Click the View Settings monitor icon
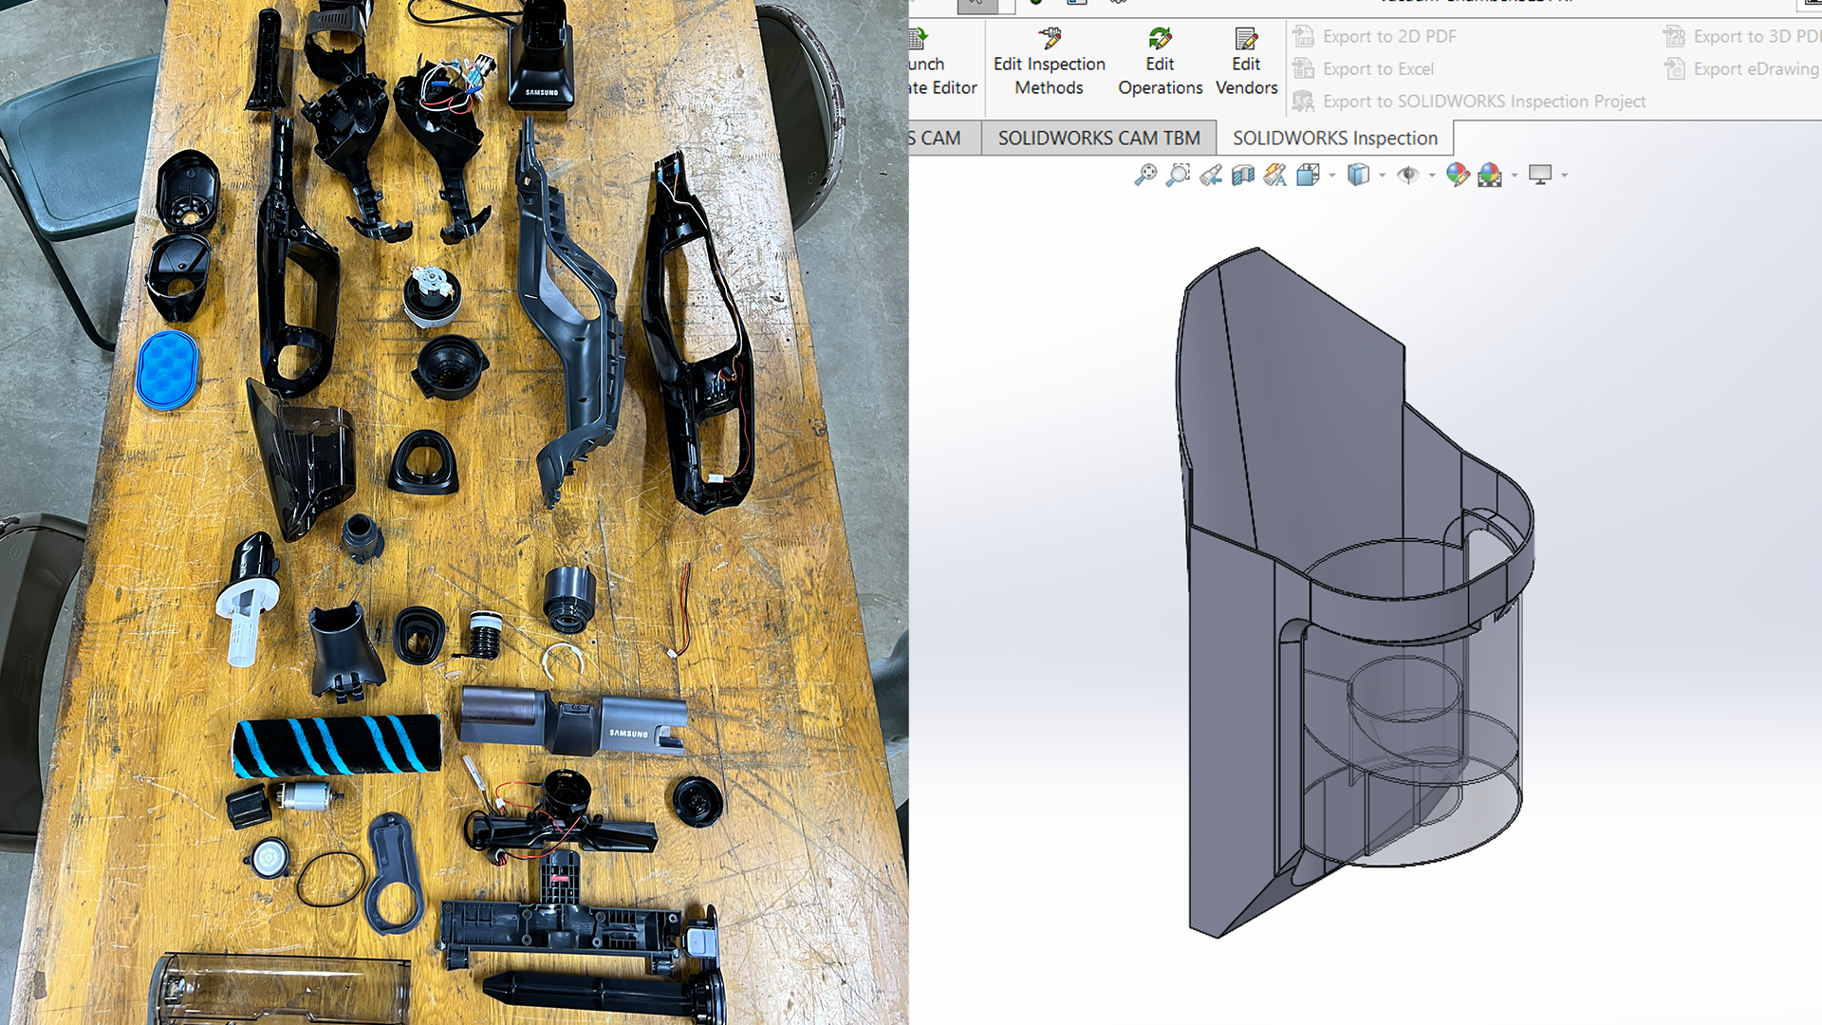The image size is (1822, 1025). pyautogui.click(x=1540, y=176)
